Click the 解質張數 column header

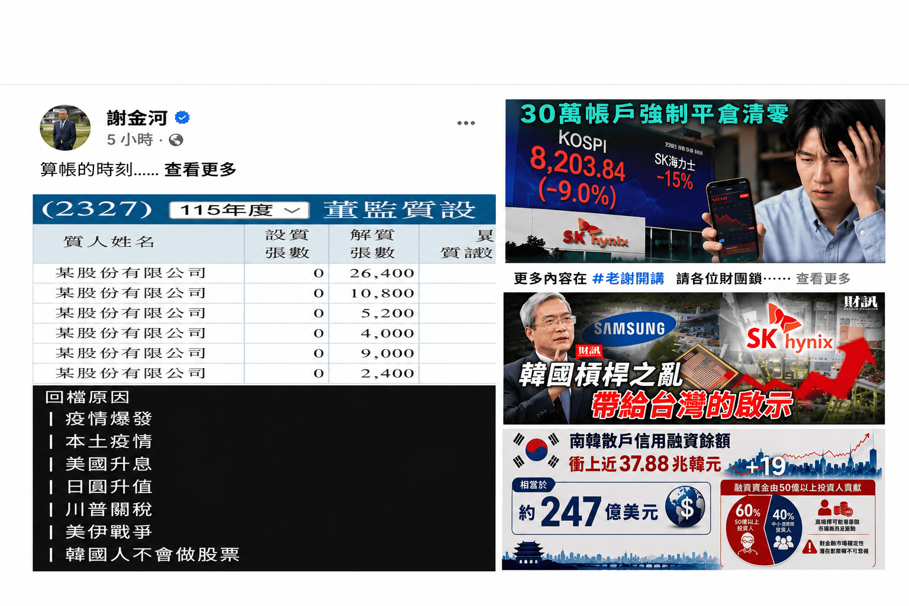pyautogui.click(x=372, y=244)
